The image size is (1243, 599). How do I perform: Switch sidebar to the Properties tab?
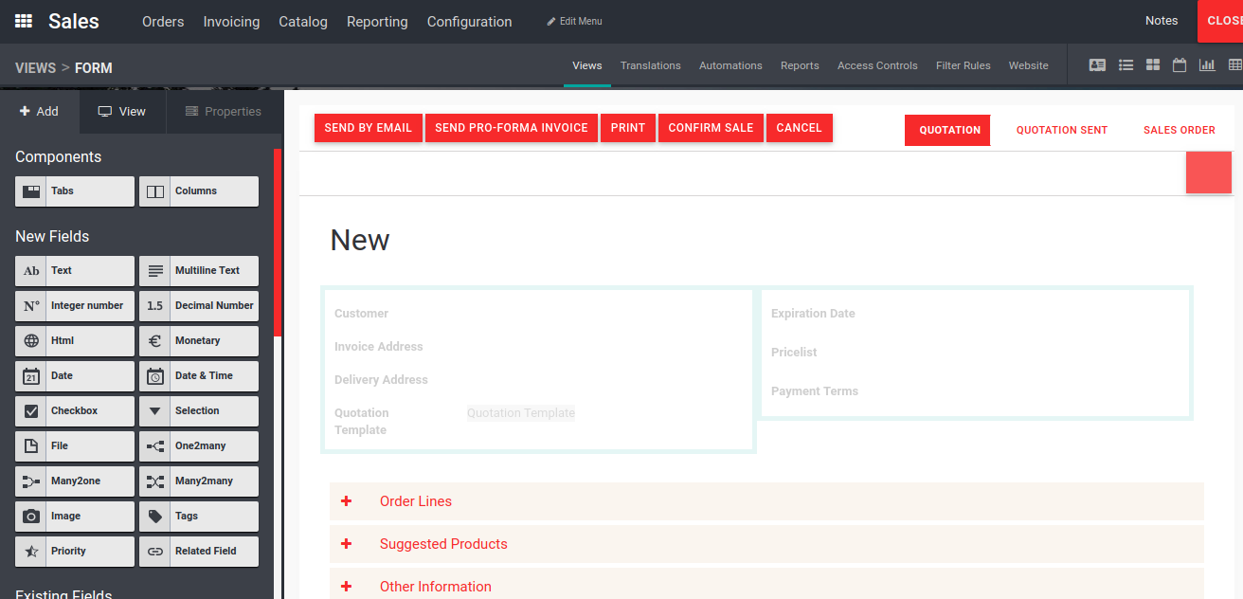pos(223,111)
